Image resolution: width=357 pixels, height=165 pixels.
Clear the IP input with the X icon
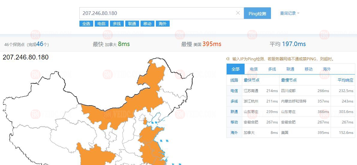238,13
